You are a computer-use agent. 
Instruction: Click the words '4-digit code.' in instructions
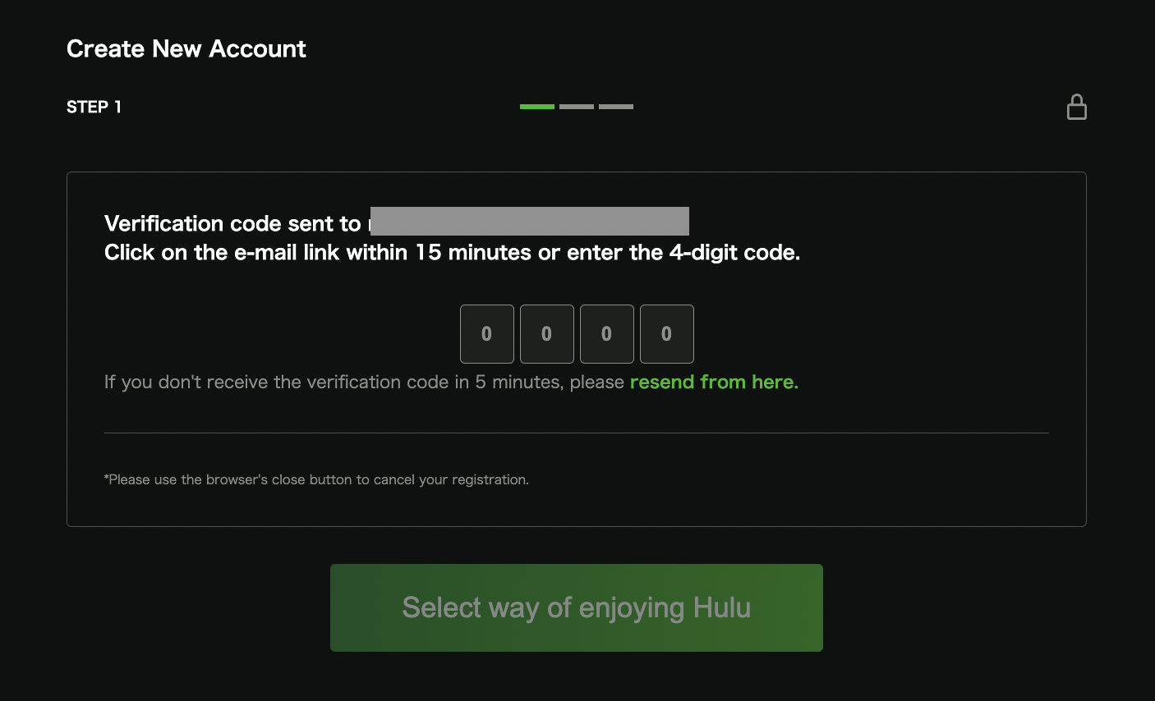pos(734,253)
